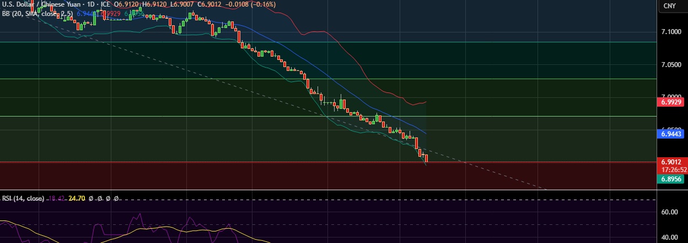Image resolution: width=688 pixels, height=243 pixels.
Task: Click the −0.0108 (−0.16%) change value
Action: coord(250,4)
